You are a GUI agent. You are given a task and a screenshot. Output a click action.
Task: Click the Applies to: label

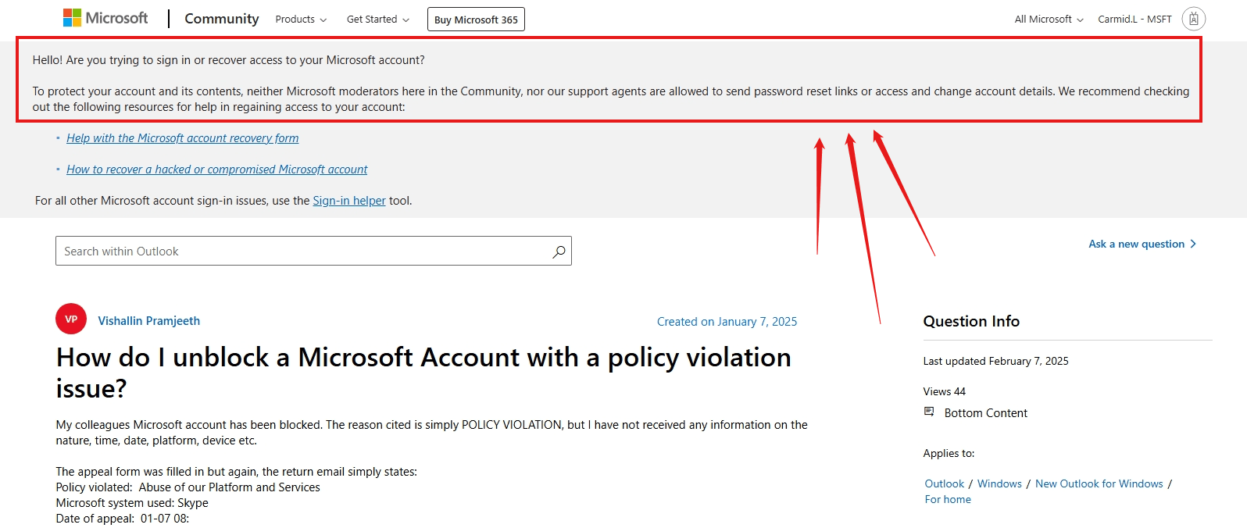(949, 454)
